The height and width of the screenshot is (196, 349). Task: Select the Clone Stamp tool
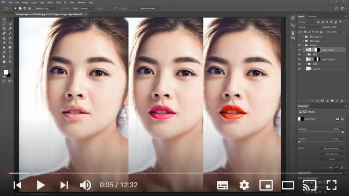pyautogui.click(x=4, y=38)
